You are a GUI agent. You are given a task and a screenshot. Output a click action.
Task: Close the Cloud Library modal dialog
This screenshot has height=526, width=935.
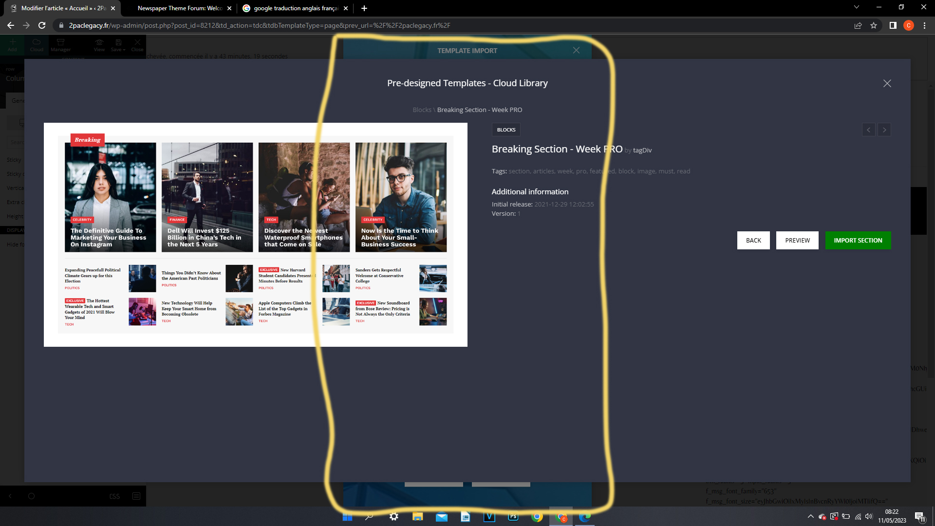(x=887, y=83)
